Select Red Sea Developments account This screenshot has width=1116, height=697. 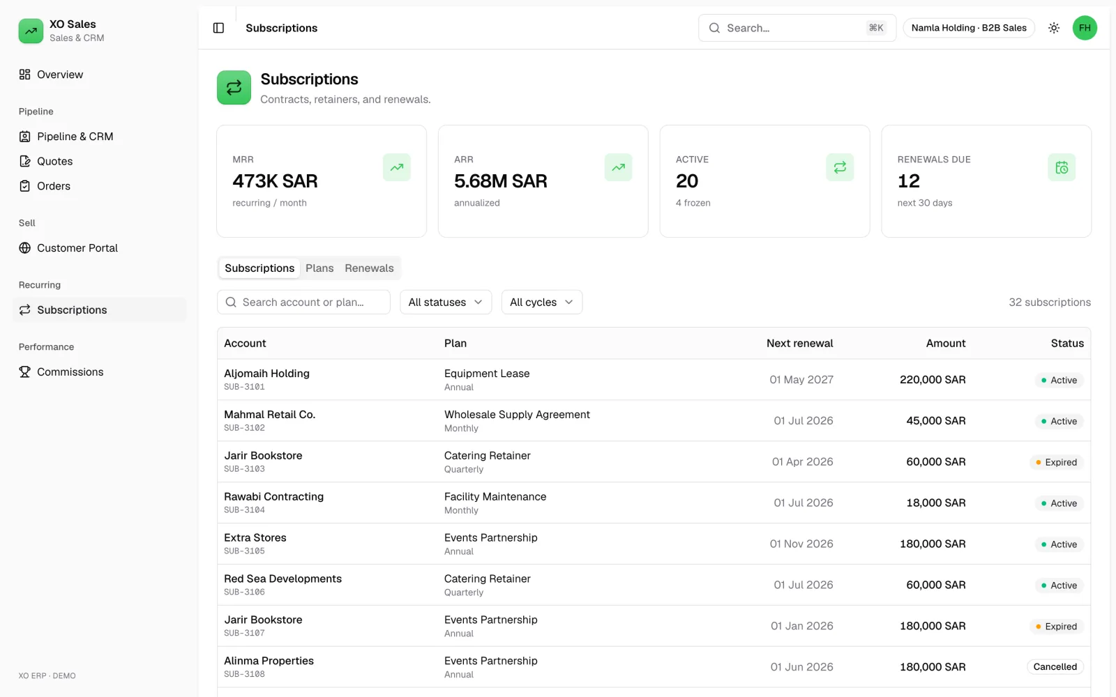(x=282, y=579)
